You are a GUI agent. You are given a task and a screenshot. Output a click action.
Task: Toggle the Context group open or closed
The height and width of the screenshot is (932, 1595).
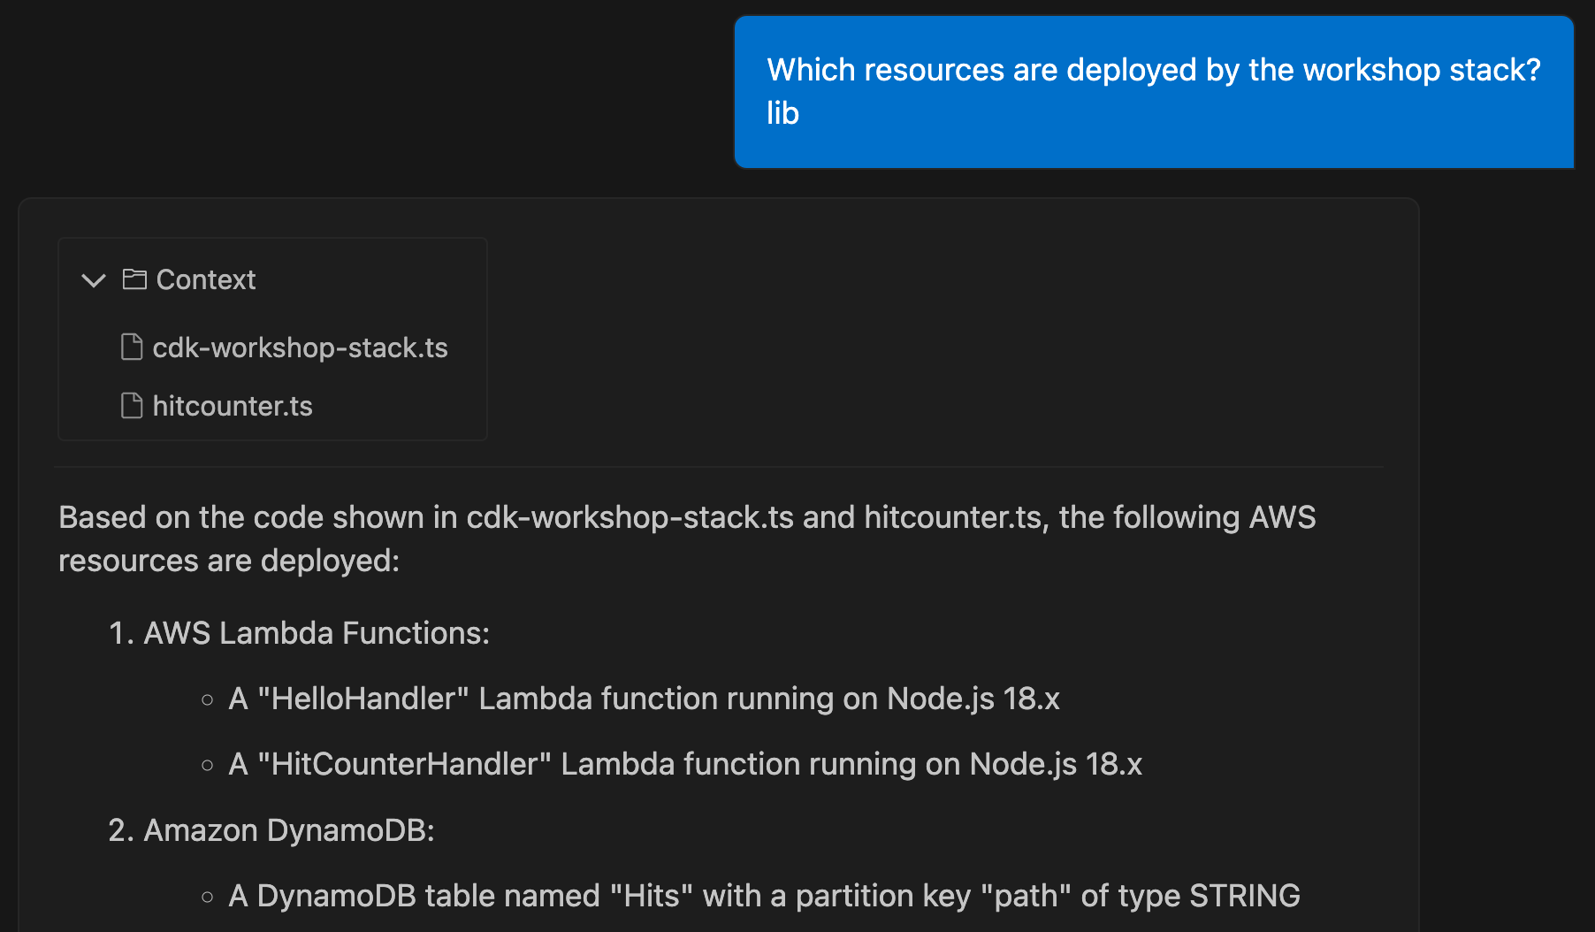click(x=93, y=280)
